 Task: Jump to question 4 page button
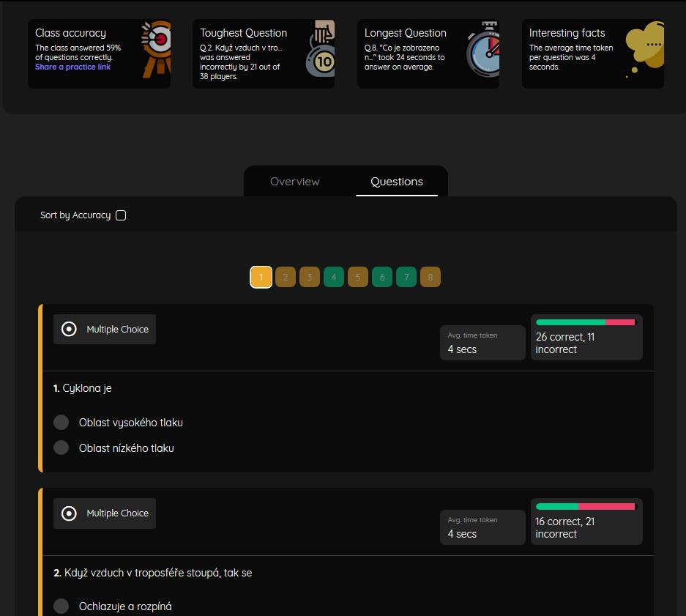click(x=334, y=278)
